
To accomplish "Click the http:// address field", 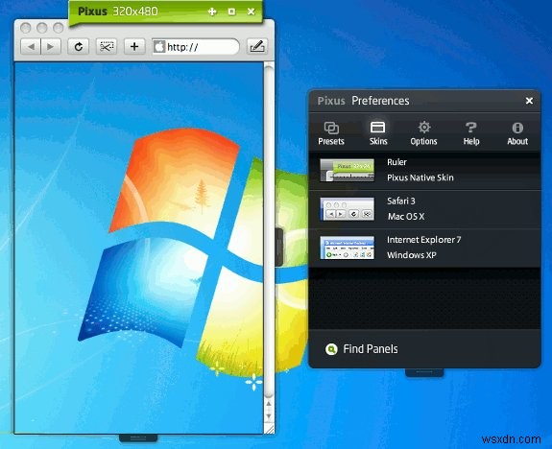I will [196, 47].
